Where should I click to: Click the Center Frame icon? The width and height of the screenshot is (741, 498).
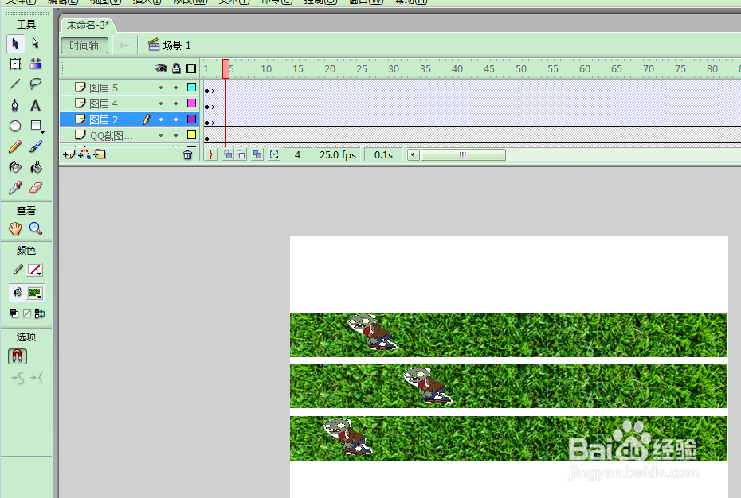pos(211,155)
